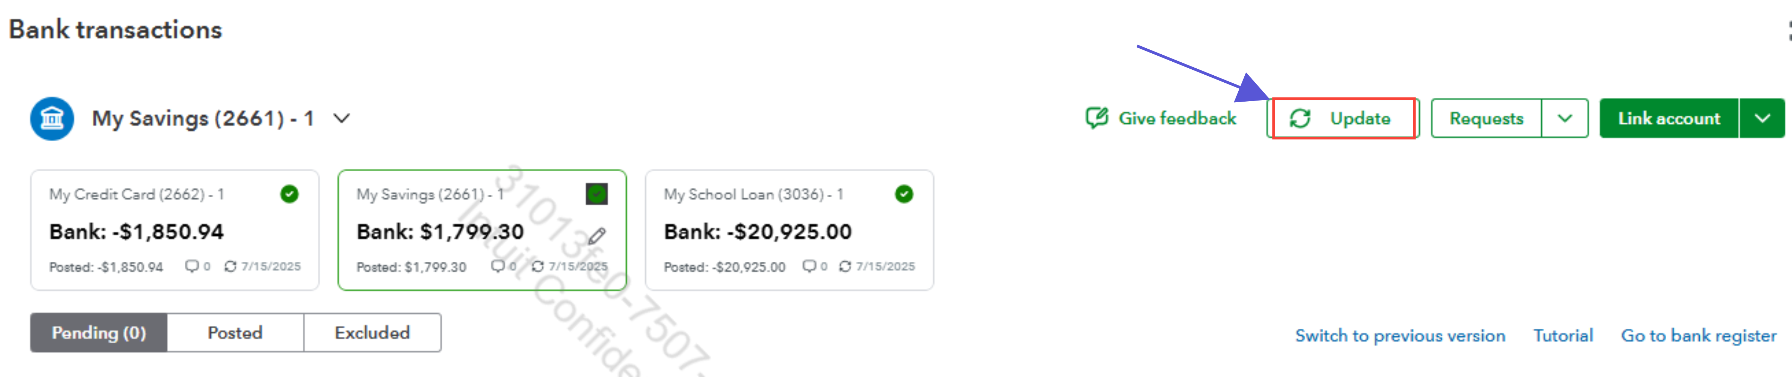Expand the My Savings (2661) account dropdown
This screenshot has width=1792, height=377.
click(342, 119)
